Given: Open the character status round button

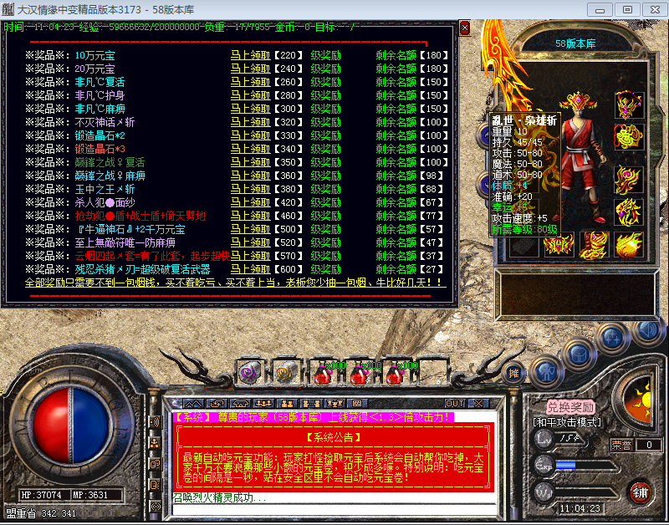Looking at the screenshot, I should pyautogui.click(x=547, y=372).
